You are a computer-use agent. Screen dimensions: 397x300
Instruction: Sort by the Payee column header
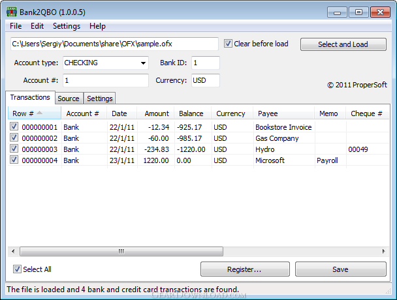click(x=284, y=113)
